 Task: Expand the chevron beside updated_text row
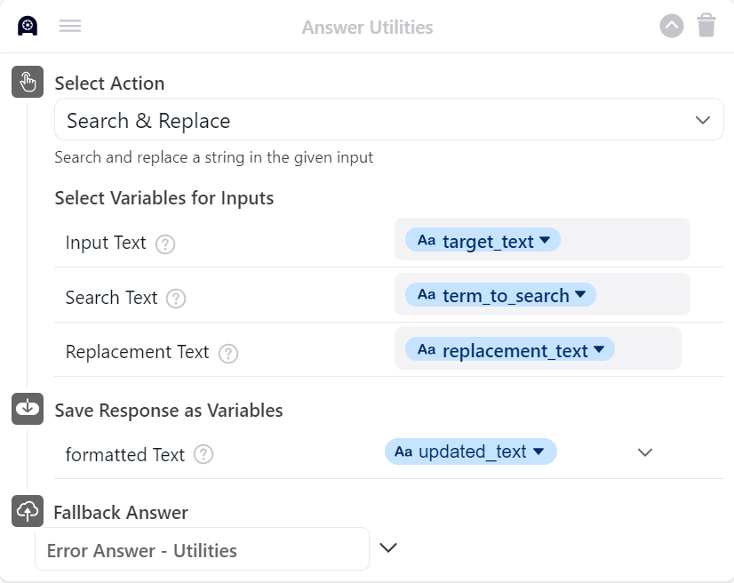(x=645, y=452)
